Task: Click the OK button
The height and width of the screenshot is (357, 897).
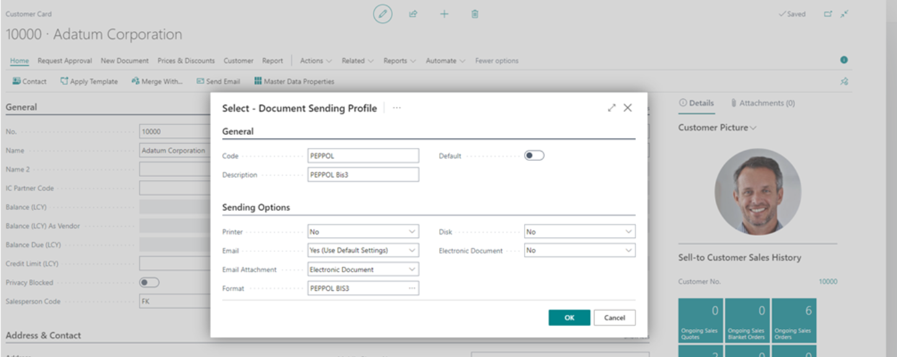Action: [570, 317]
